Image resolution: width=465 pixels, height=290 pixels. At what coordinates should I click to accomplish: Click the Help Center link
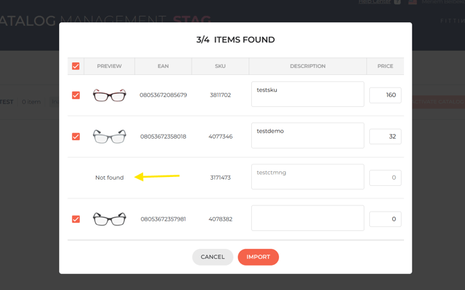[x=374, y=2]
